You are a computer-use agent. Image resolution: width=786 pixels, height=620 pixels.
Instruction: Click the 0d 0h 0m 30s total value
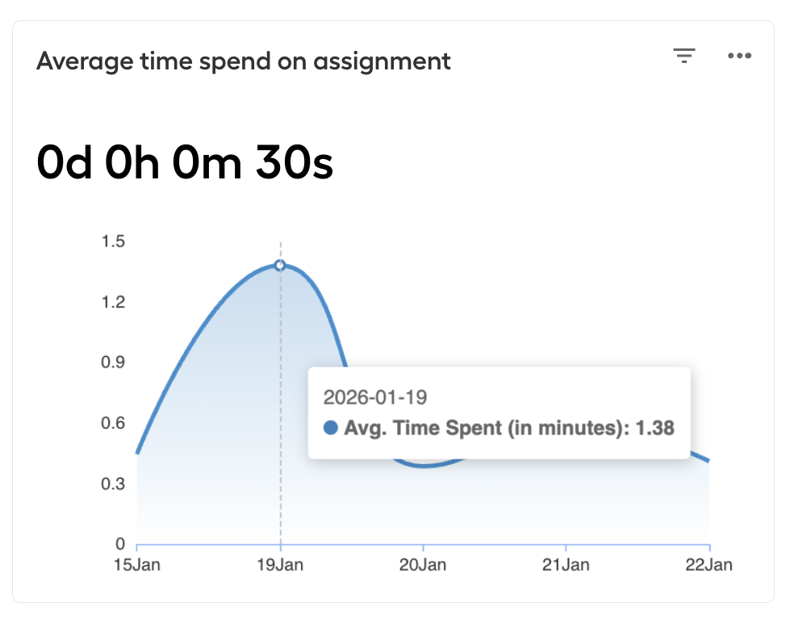point(185,162)
